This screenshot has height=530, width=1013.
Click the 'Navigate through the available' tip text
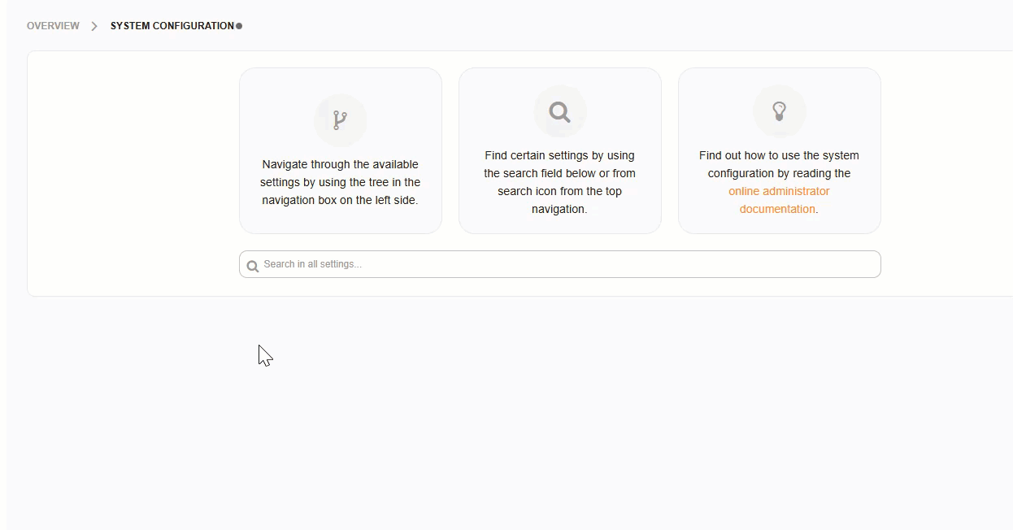click(x=340, y=164)
